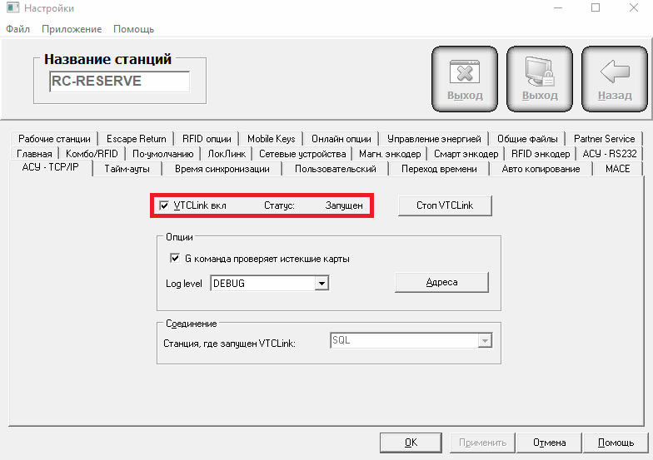653x460 pixels.
Task: Switch to the По-умолчанию tab
Action: [163, 153]
